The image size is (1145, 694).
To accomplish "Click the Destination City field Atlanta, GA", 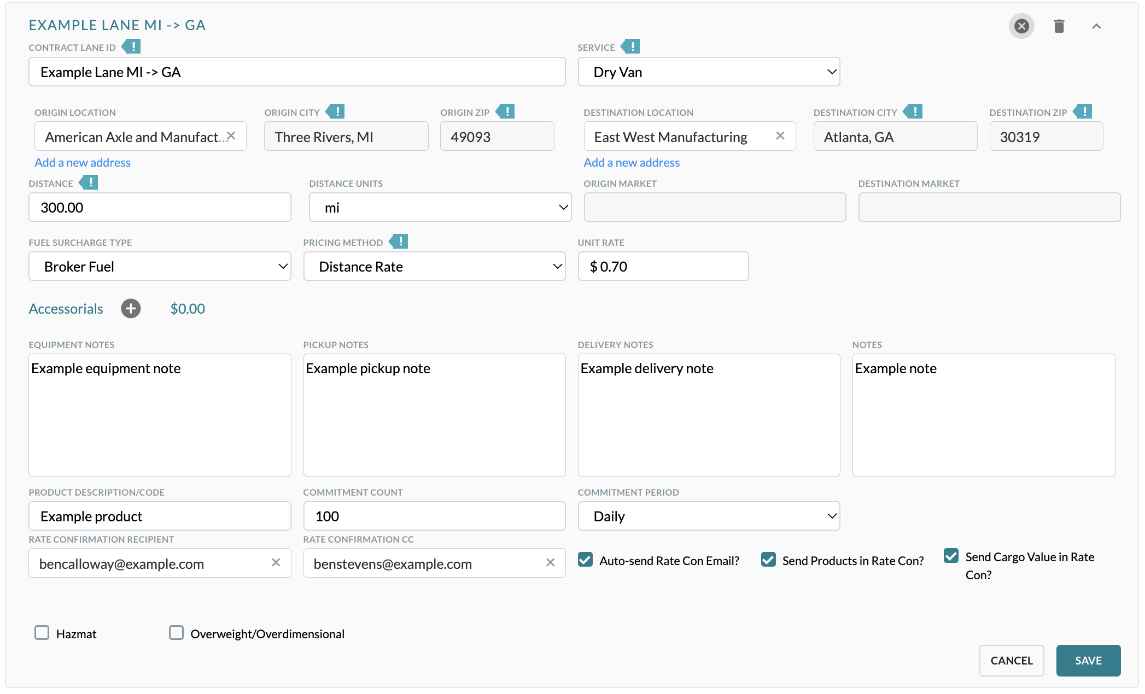I will click(x=895, y=137).
